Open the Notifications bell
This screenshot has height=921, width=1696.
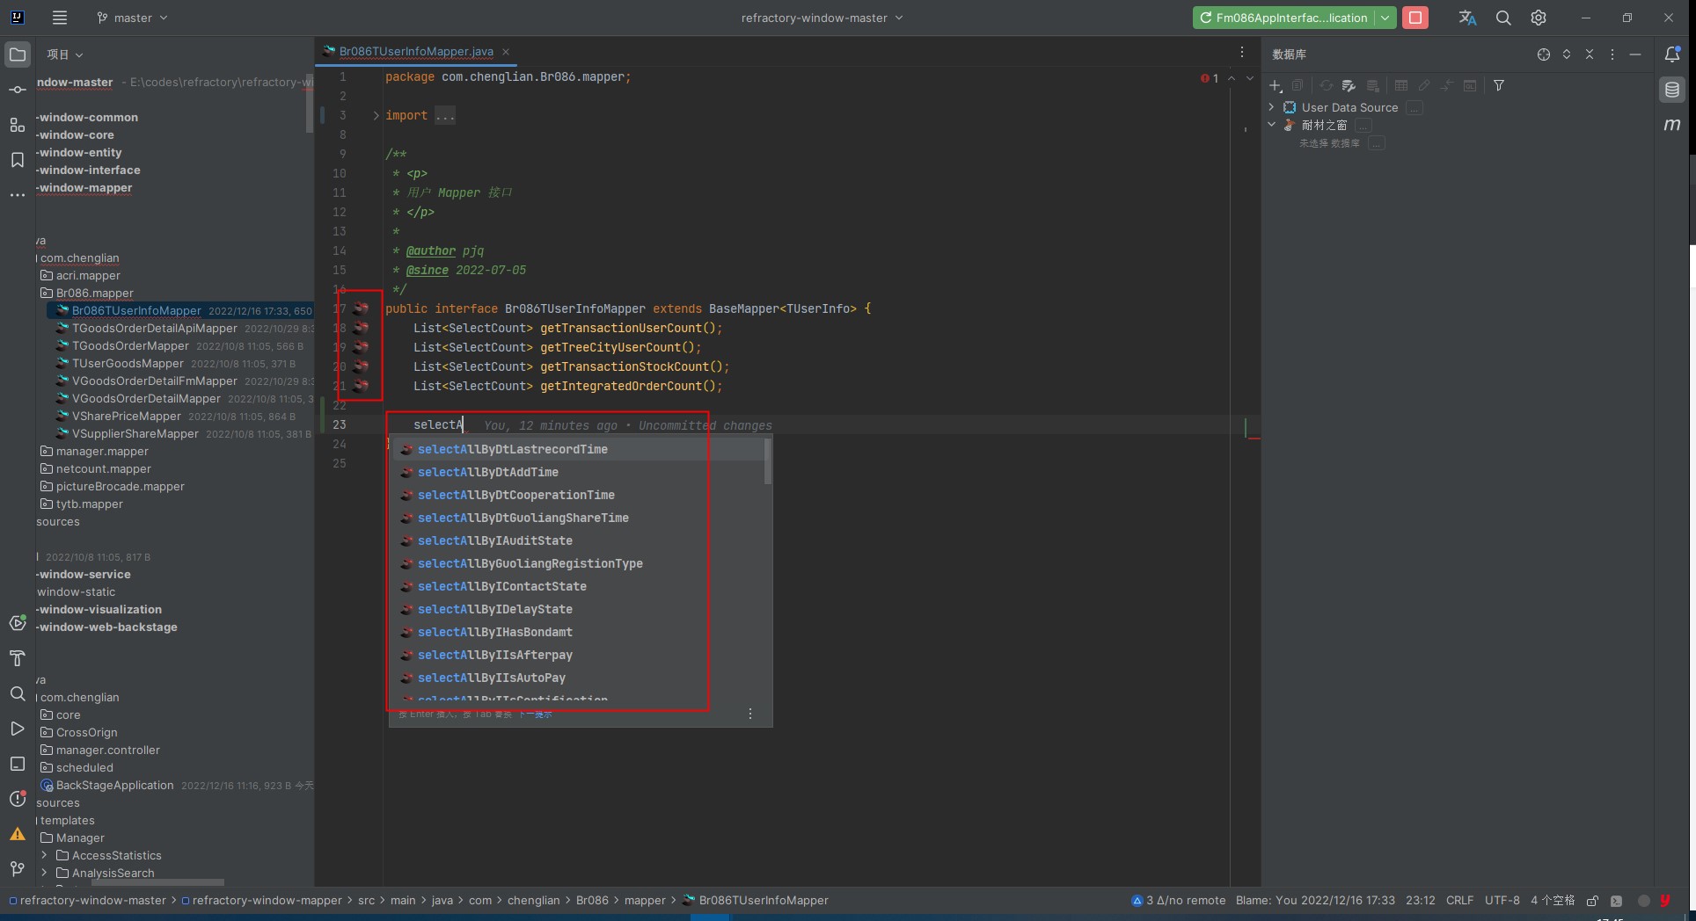click(x=1672, y=54)
